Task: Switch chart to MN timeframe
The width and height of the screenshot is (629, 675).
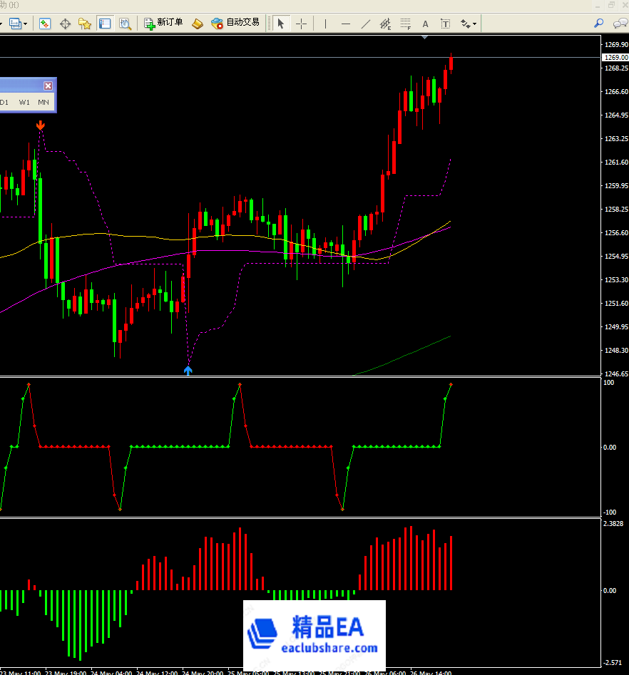Action: point(44,103)
